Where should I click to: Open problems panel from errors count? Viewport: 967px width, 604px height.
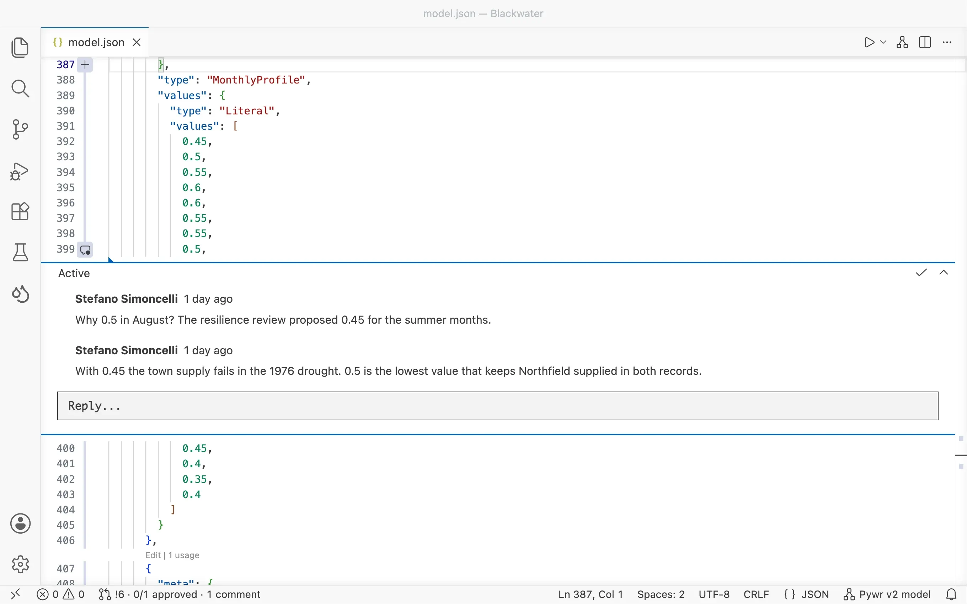(61, 594)
